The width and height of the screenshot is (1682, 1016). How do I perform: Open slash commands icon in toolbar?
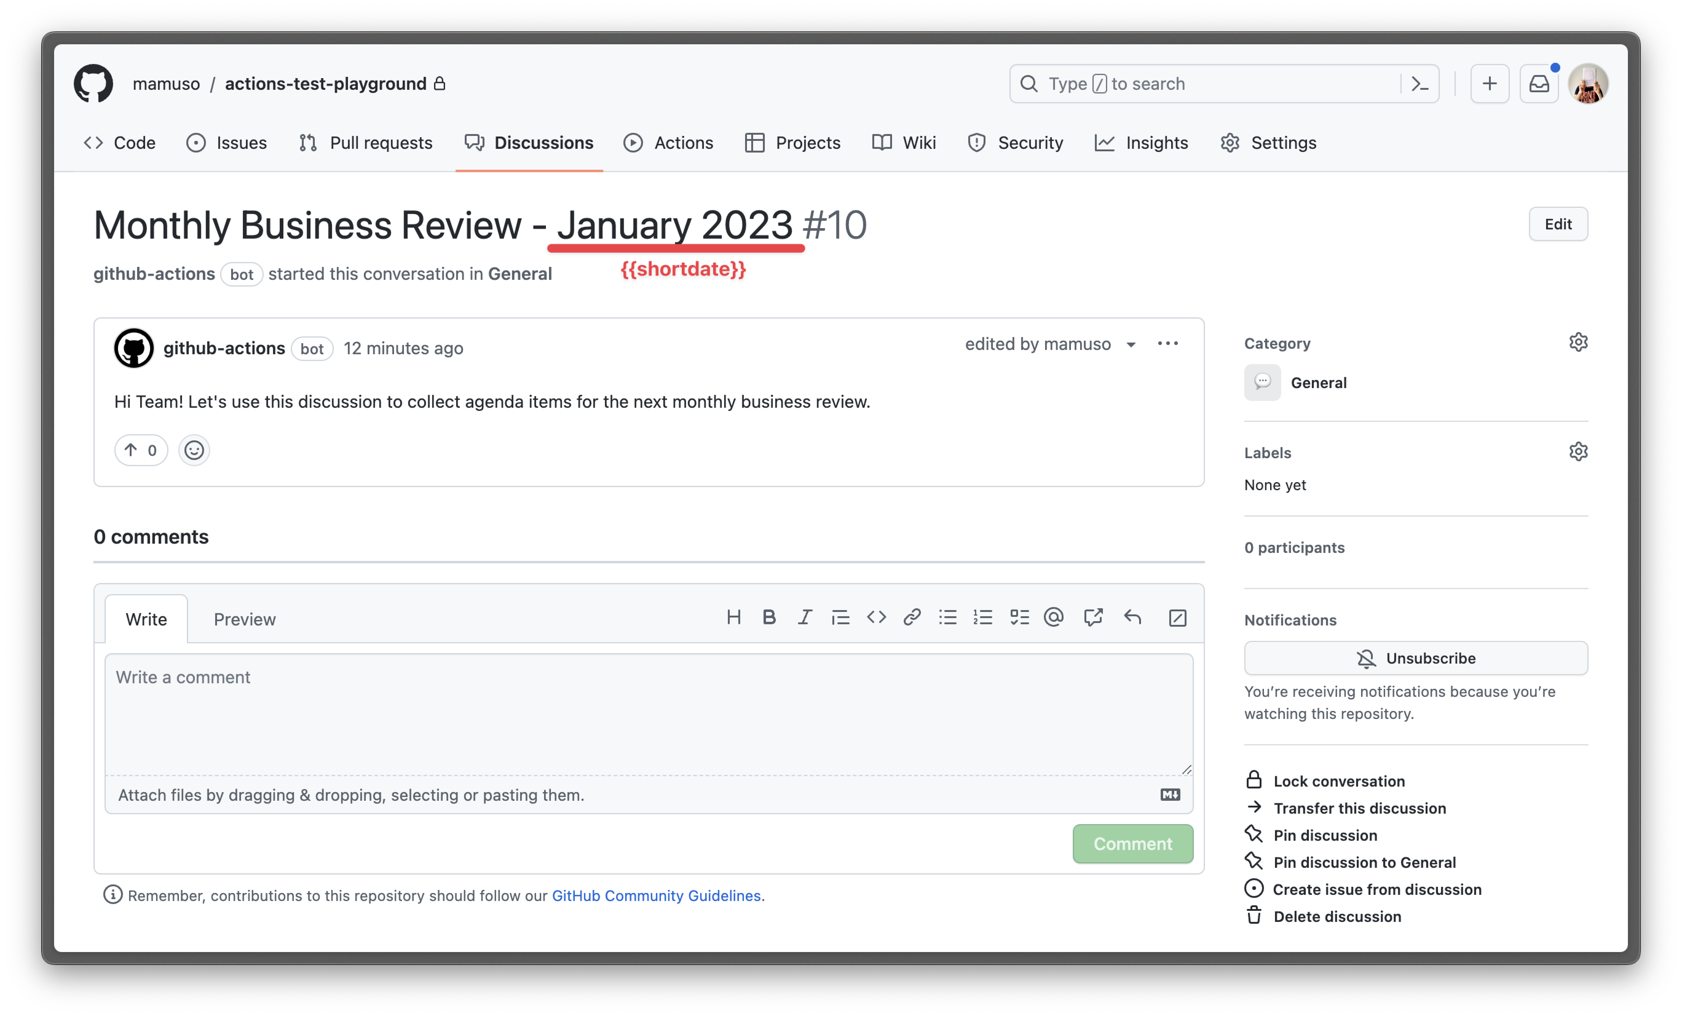pos(1178,618)
